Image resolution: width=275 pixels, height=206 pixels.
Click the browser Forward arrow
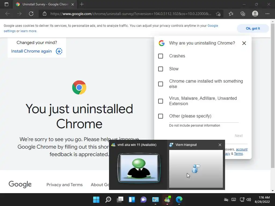19,14
